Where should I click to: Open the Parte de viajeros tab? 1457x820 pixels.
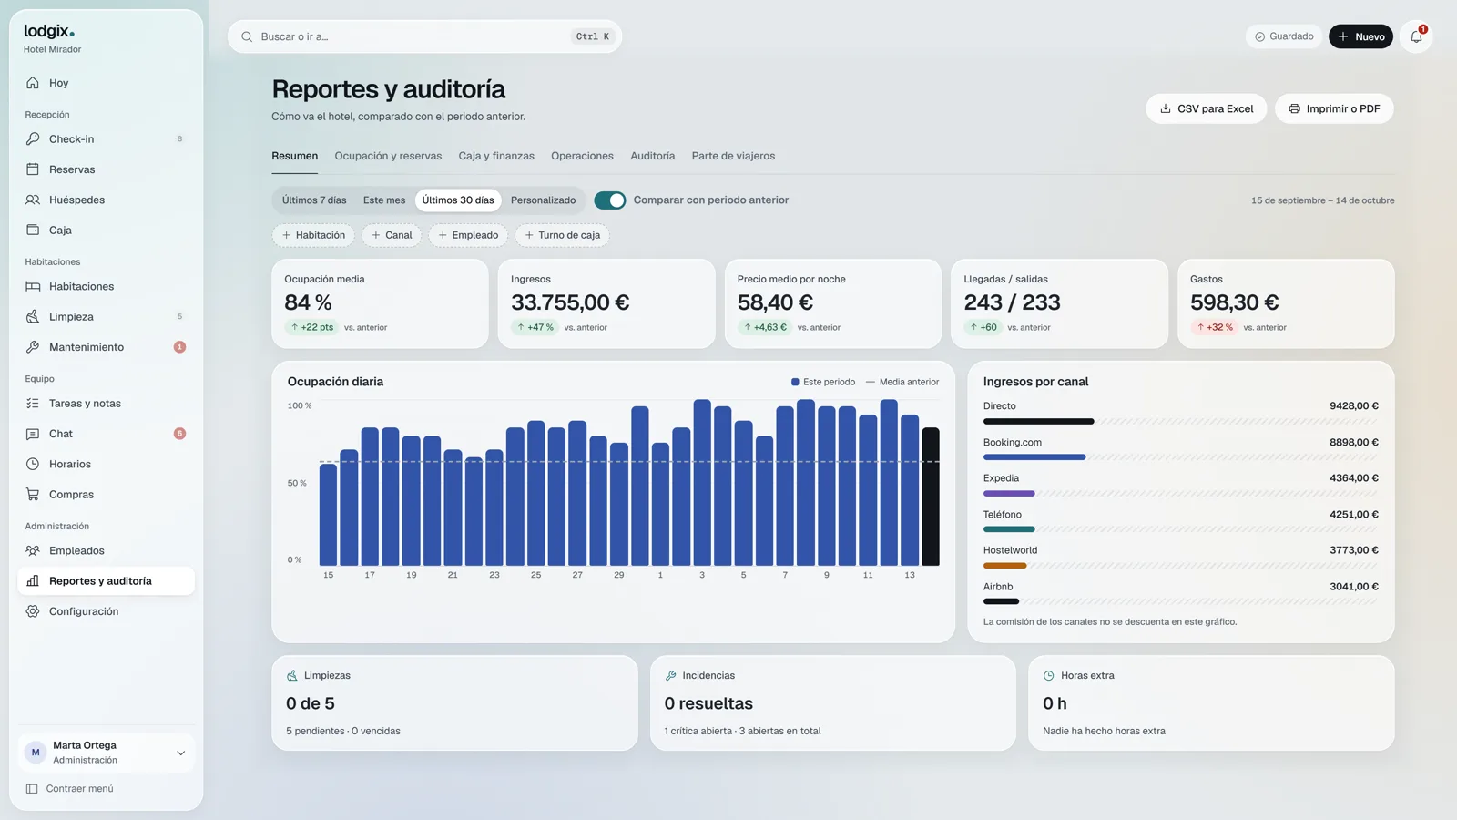pyautogui.click(x=733, y=156)
